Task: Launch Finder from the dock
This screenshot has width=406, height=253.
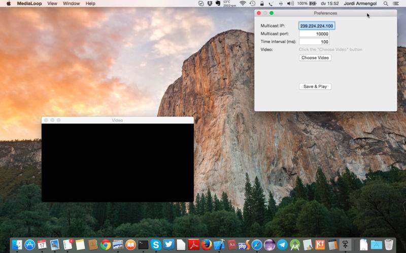Action: coord(17,245)
